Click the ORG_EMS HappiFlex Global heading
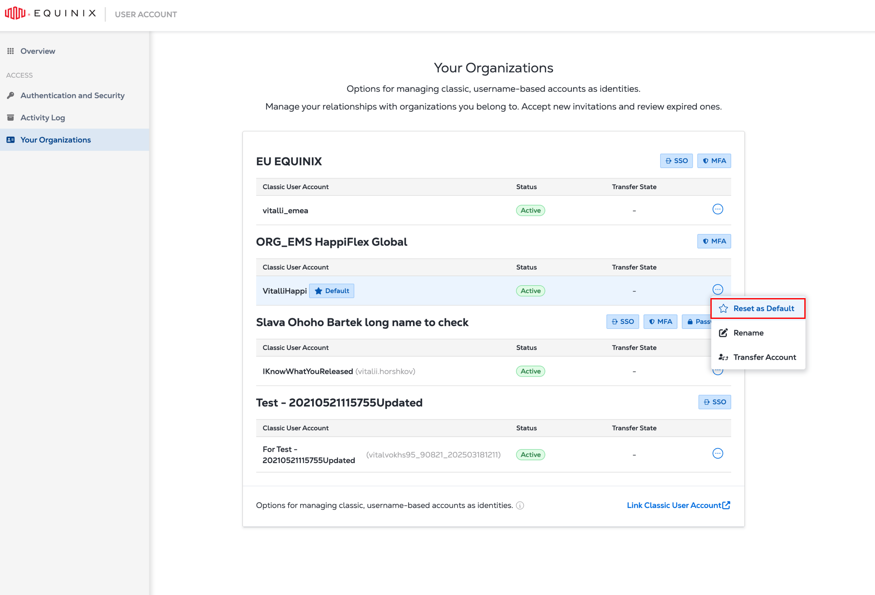 [x=331, y=242]
